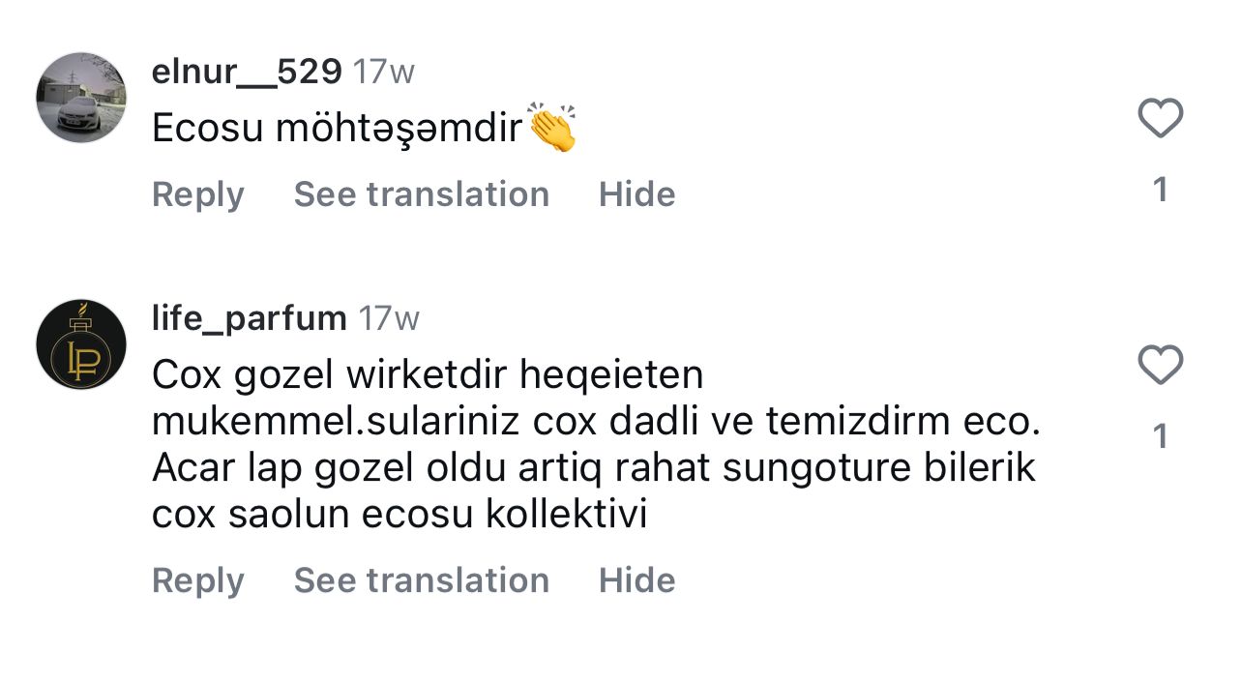Show translation for the life_parfum comment
This screenshot has width=1242, height=683.
coord(421,580)
